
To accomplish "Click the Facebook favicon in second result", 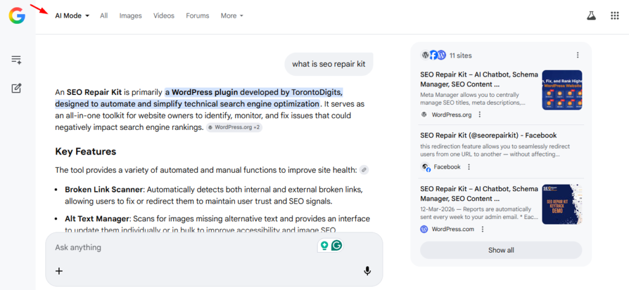I will (x=425, y=167).
